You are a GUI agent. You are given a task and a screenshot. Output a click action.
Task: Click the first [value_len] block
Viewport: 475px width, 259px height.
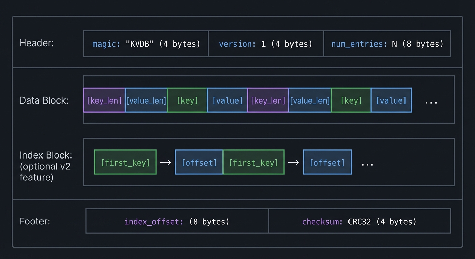coord(146,100)
